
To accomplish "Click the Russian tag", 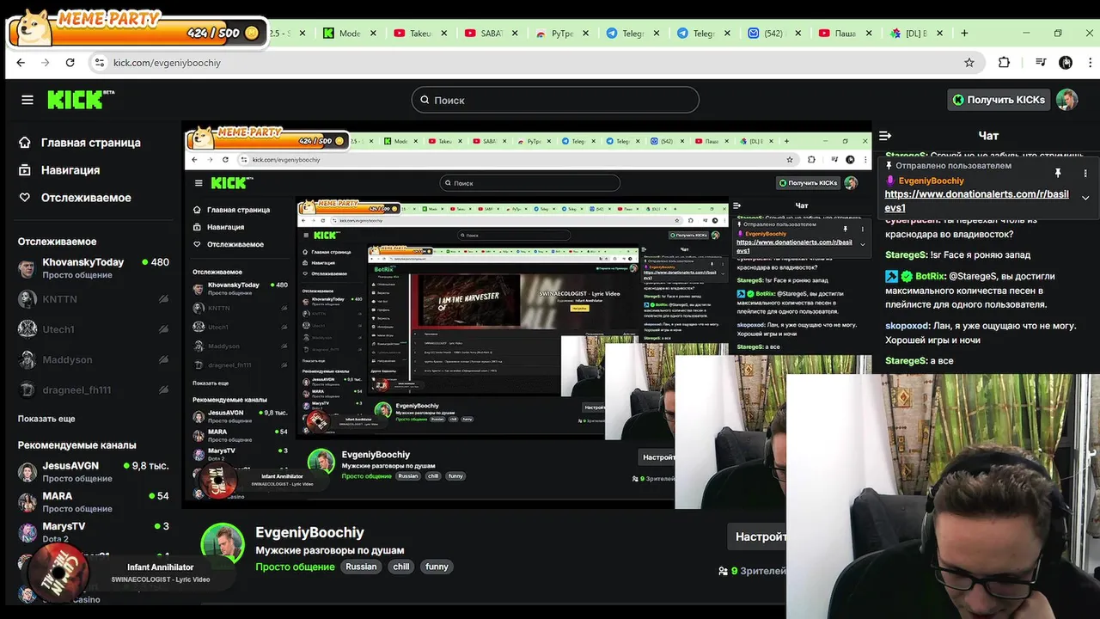I will 361,567.
